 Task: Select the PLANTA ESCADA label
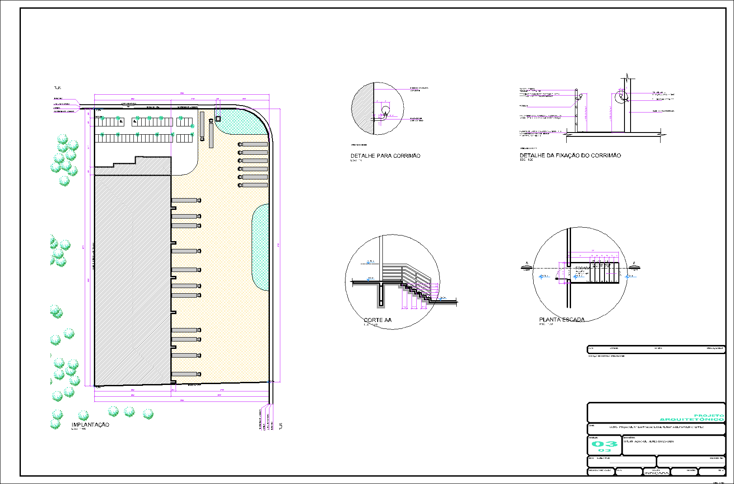(x=561, y=319)
